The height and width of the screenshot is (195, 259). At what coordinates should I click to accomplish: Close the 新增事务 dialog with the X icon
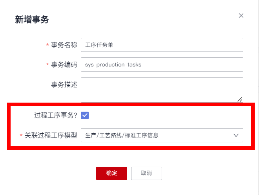(x=241, y=16)
